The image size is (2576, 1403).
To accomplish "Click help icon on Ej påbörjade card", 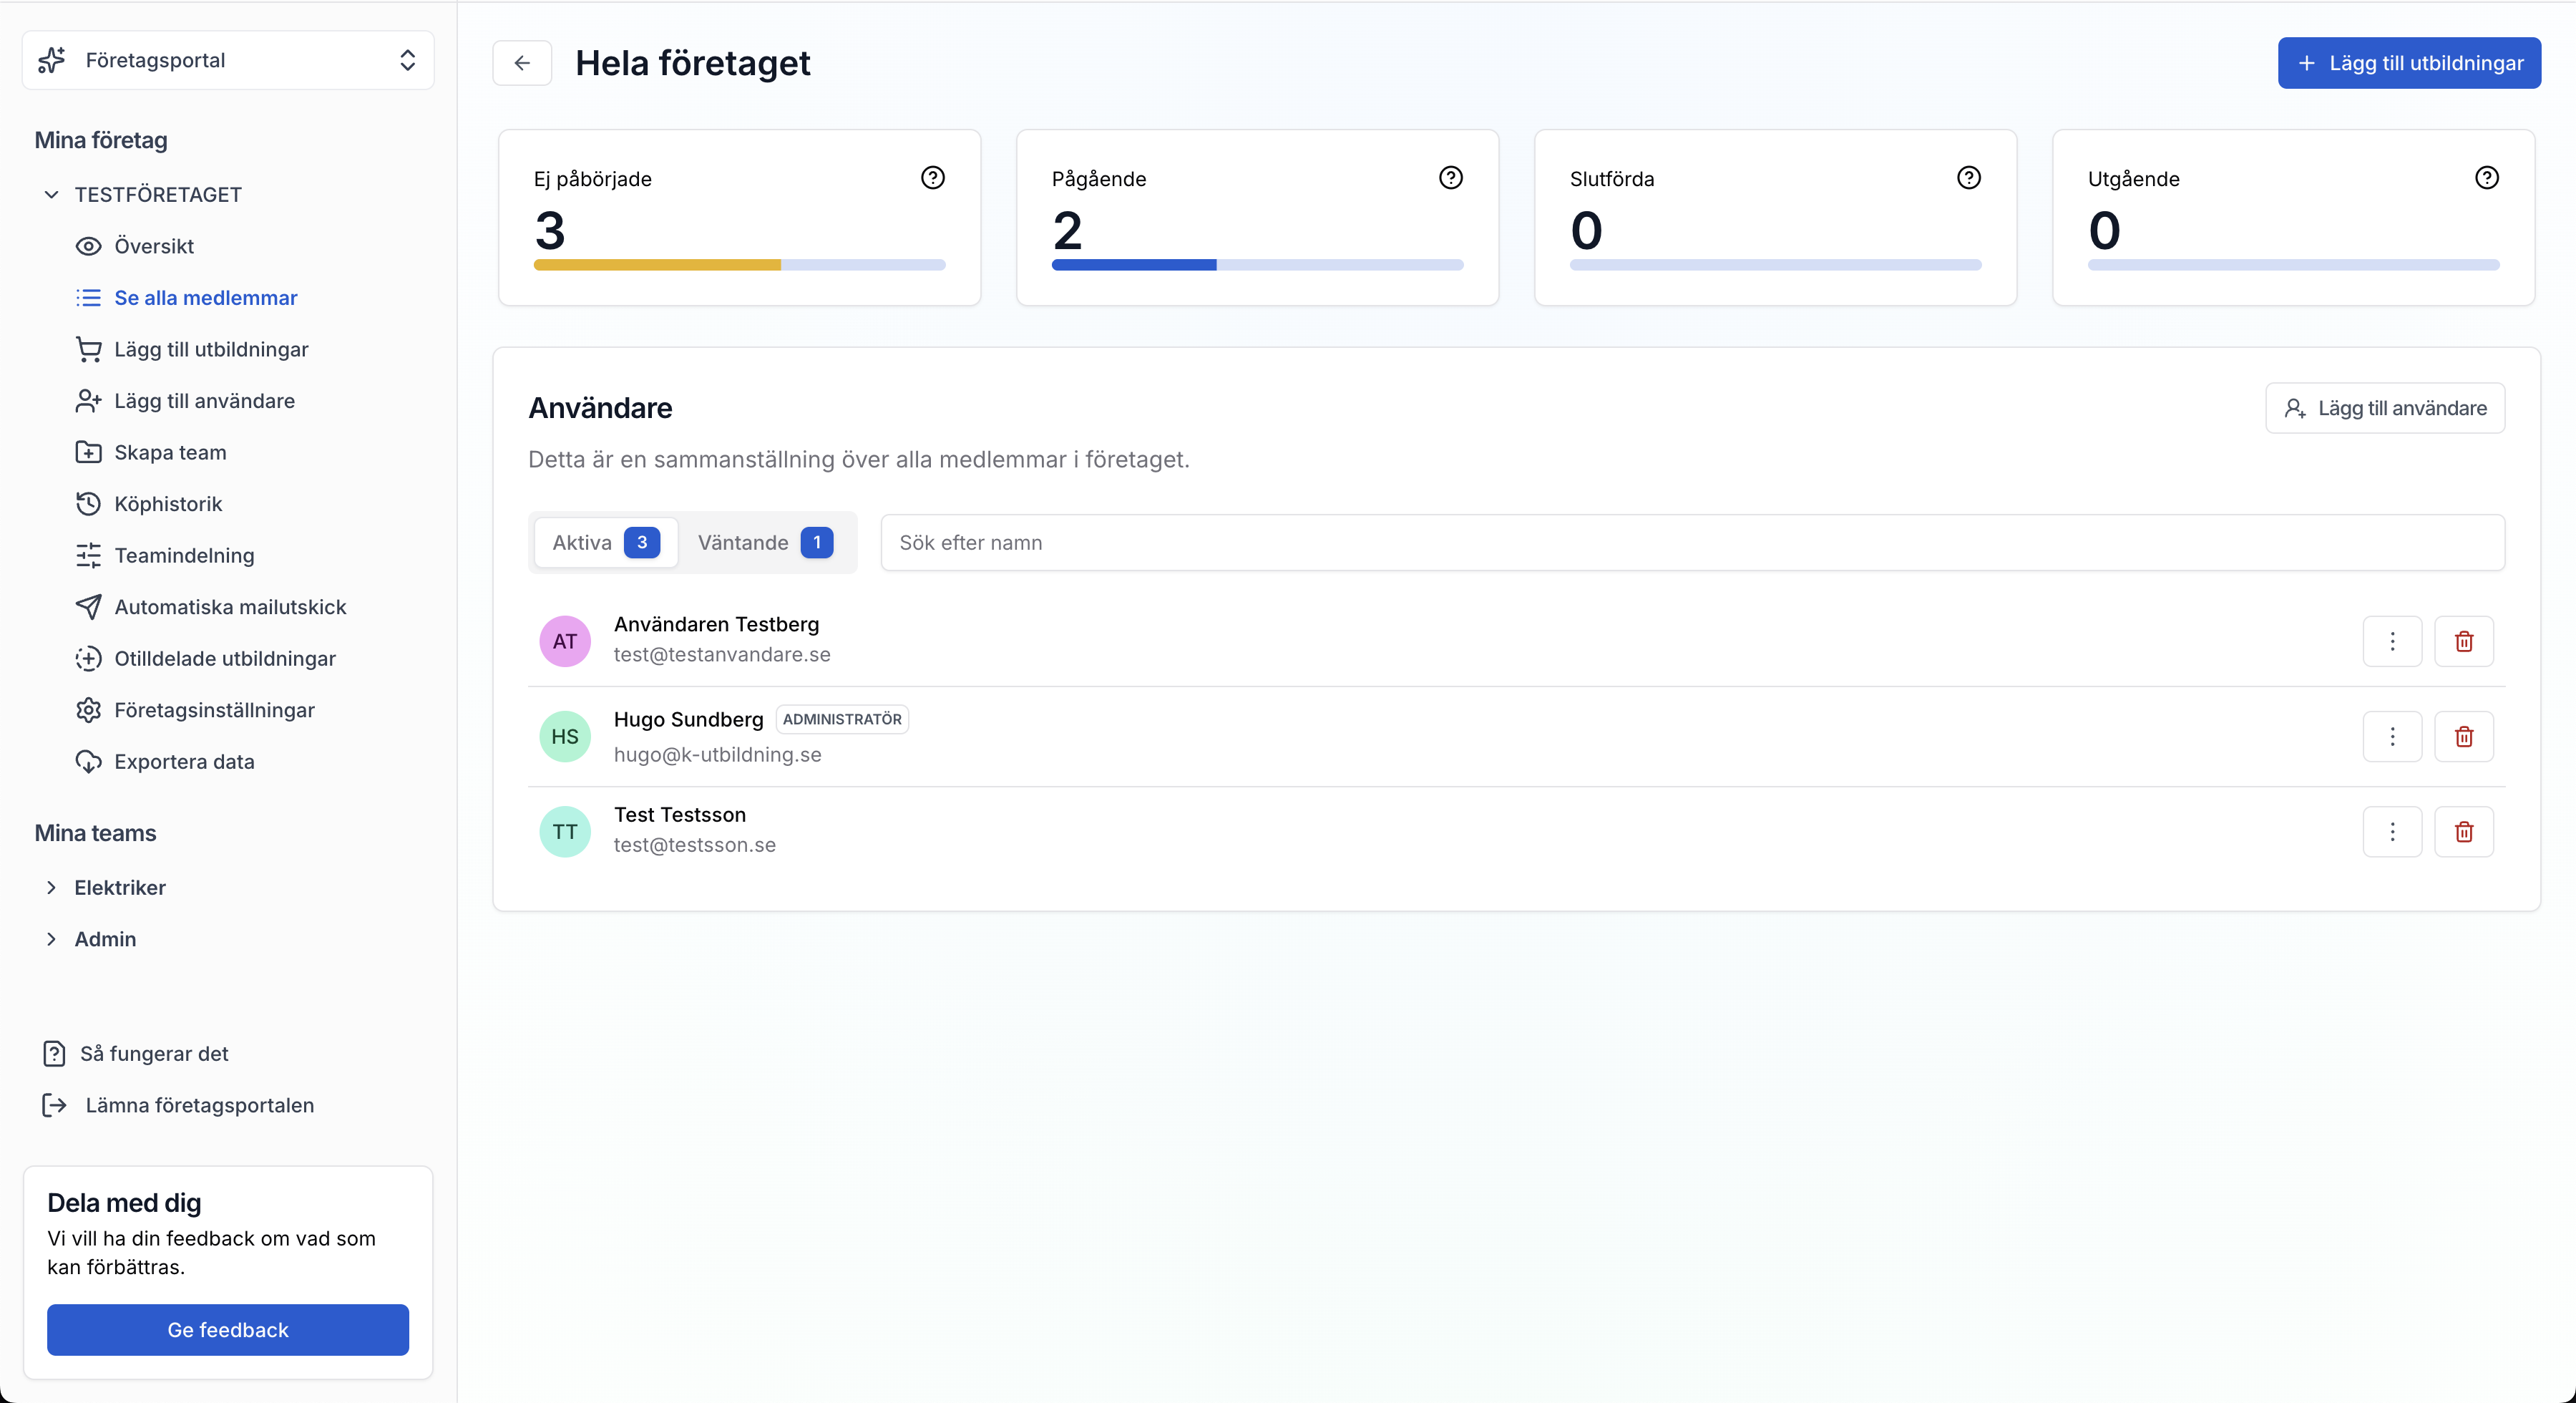I will click(932, 178).
